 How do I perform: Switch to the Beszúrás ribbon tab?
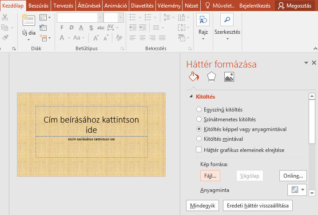pos(39,5)
